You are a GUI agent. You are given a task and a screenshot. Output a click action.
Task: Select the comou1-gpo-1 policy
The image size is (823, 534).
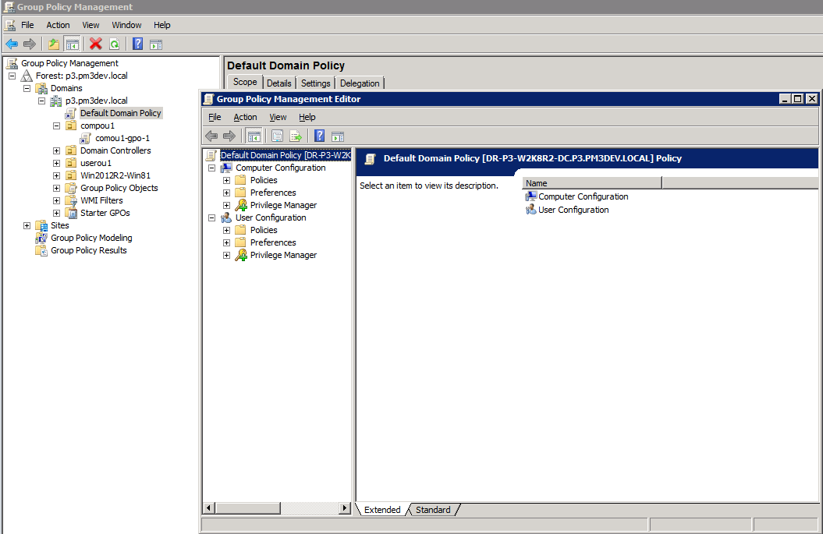coord(122,139)
